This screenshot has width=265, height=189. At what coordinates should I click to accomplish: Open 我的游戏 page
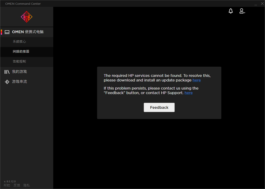[27, 72]
